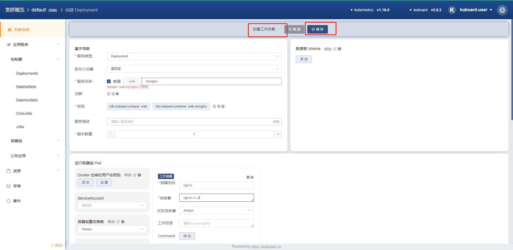
Task: Collapse the 控制器 sidebar group
Action: click(58, 59)
